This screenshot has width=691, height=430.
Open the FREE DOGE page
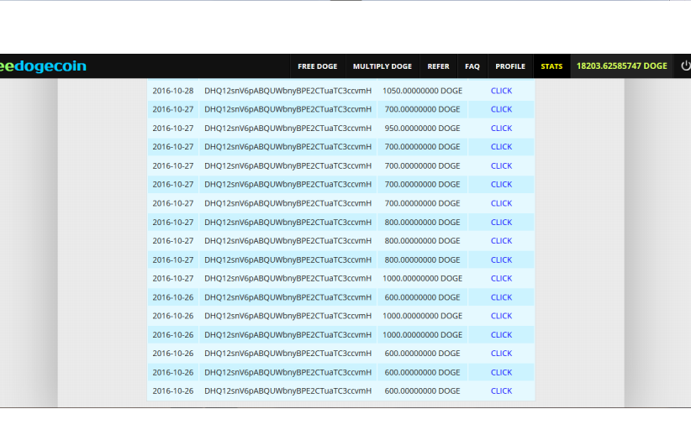(317, 66)
